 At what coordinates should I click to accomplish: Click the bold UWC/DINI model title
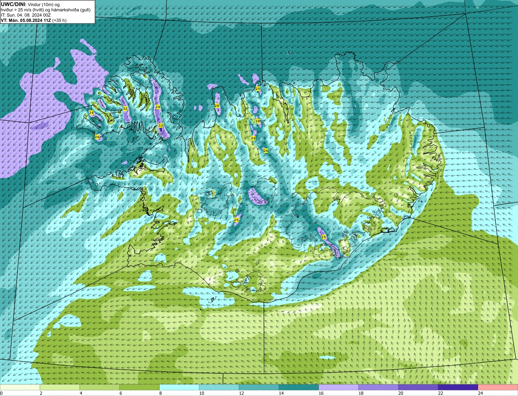point(13,4)
